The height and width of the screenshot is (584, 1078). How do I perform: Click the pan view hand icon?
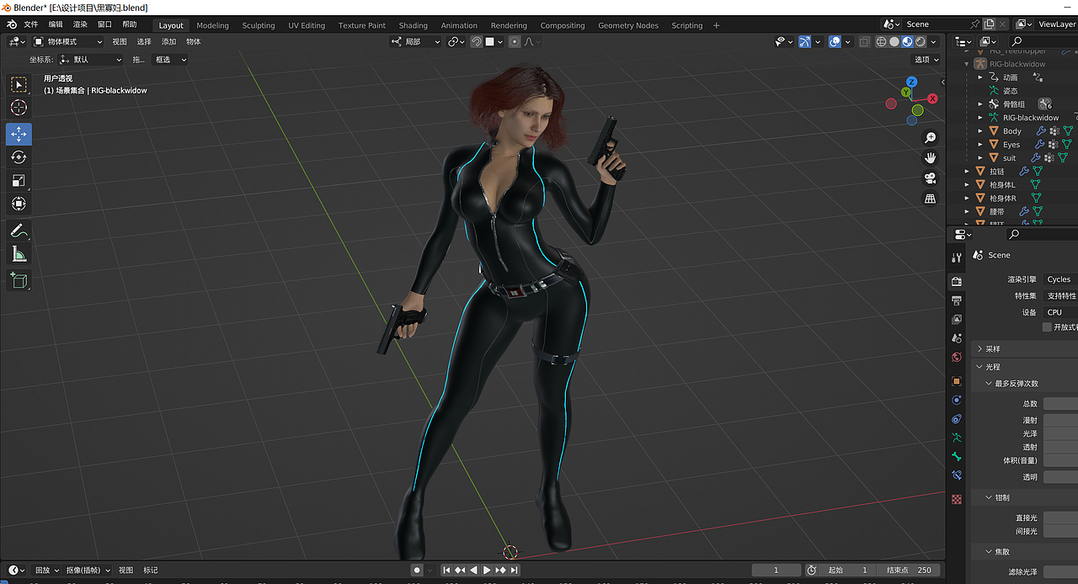coord(930,158)
